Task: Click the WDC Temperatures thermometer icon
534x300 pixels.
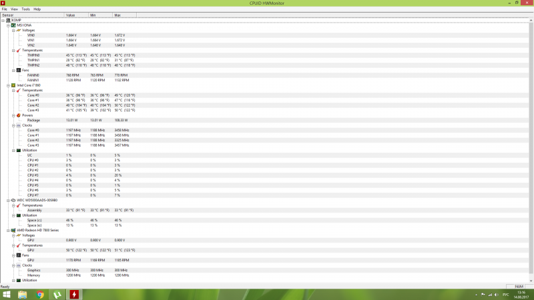Action: [19, 205]
